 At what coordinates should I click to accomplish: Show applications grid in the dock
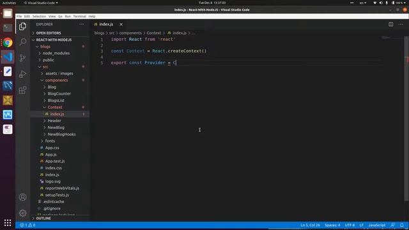click(8, 223)
